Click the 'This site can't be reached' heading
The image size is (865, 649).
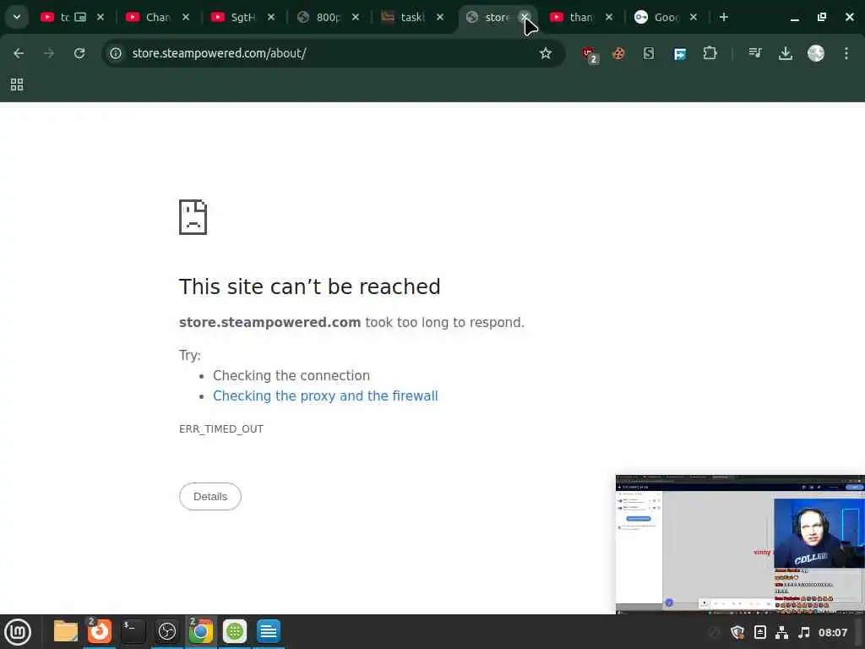pyautogui.click(x=309, y=286)
